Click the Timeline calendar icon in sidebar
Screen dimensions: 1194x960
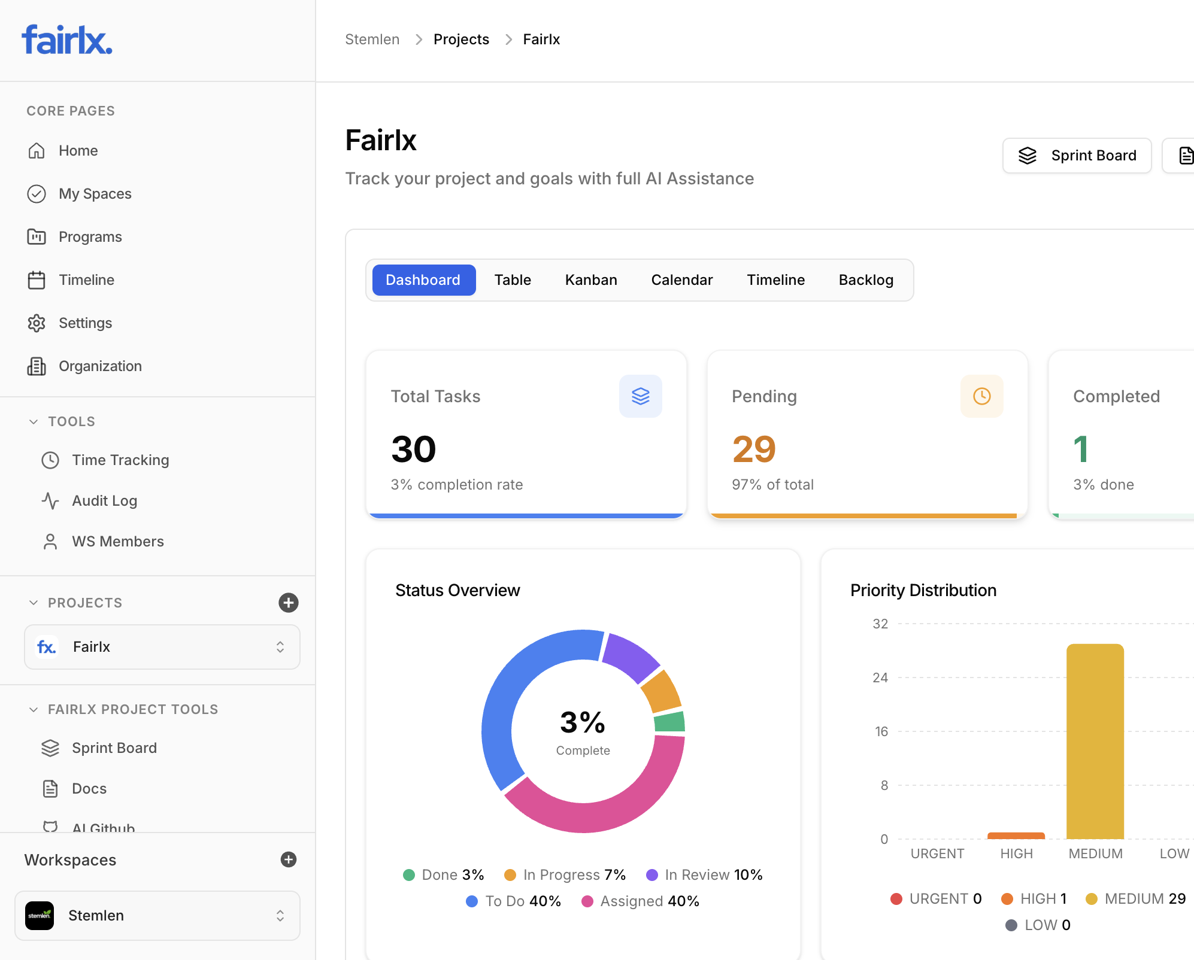pyautogui.click(x=37, y=280)
